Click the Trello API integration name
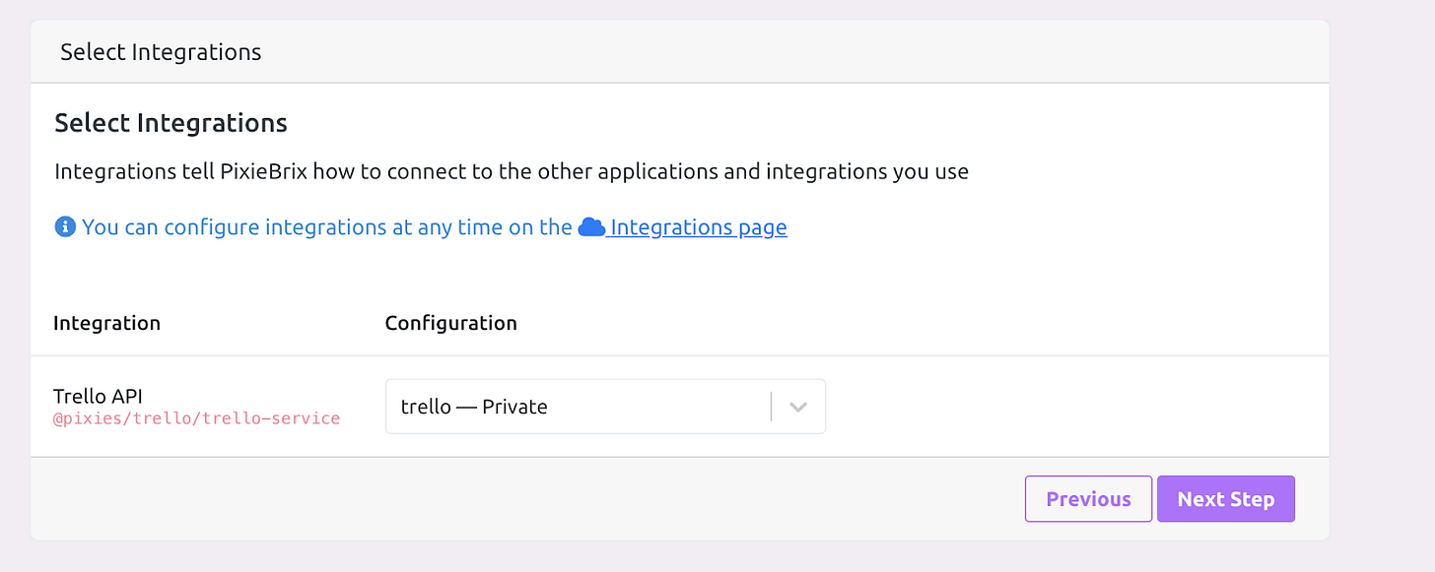This screenshot has height=572, width=1435. click(x=98, y=396)
